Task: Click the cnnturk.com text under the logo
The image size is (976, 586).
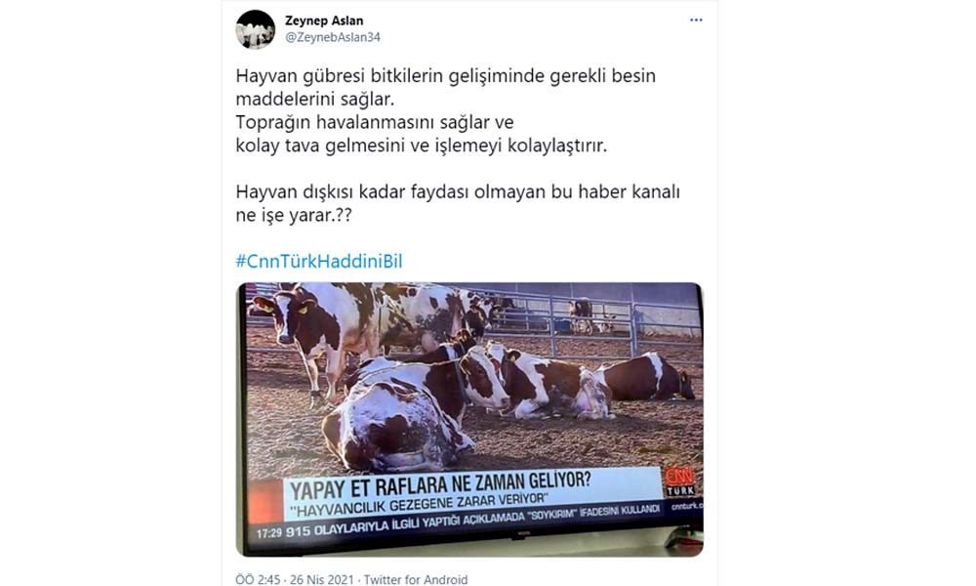Action: [x=686, y=506]
